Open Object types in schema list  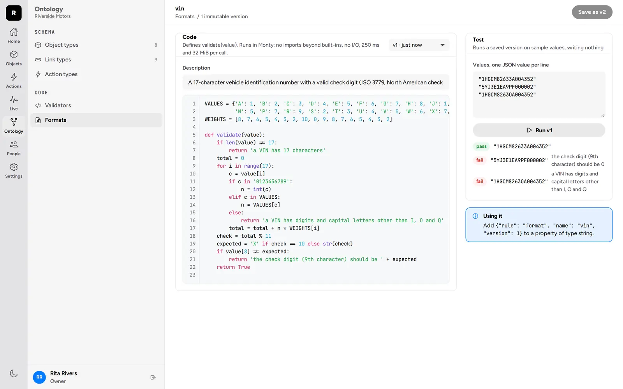96,45
